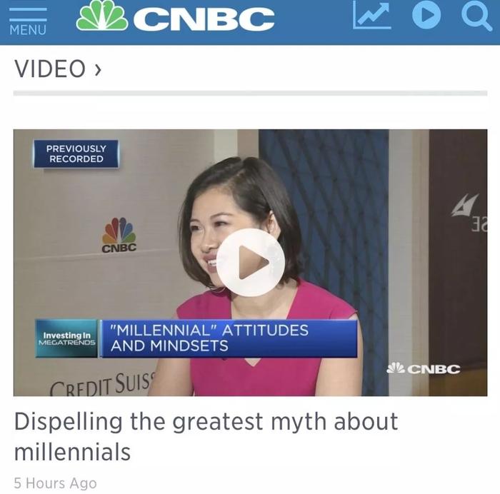Click the video thumbnail of the interview
Image resolution: width=500 pixels, height=494 pixels.
(x=250, y=263)
